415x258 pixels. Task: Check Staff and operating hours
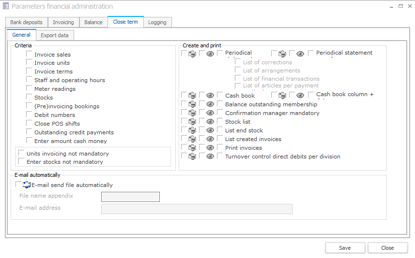(x=29, y=80)
